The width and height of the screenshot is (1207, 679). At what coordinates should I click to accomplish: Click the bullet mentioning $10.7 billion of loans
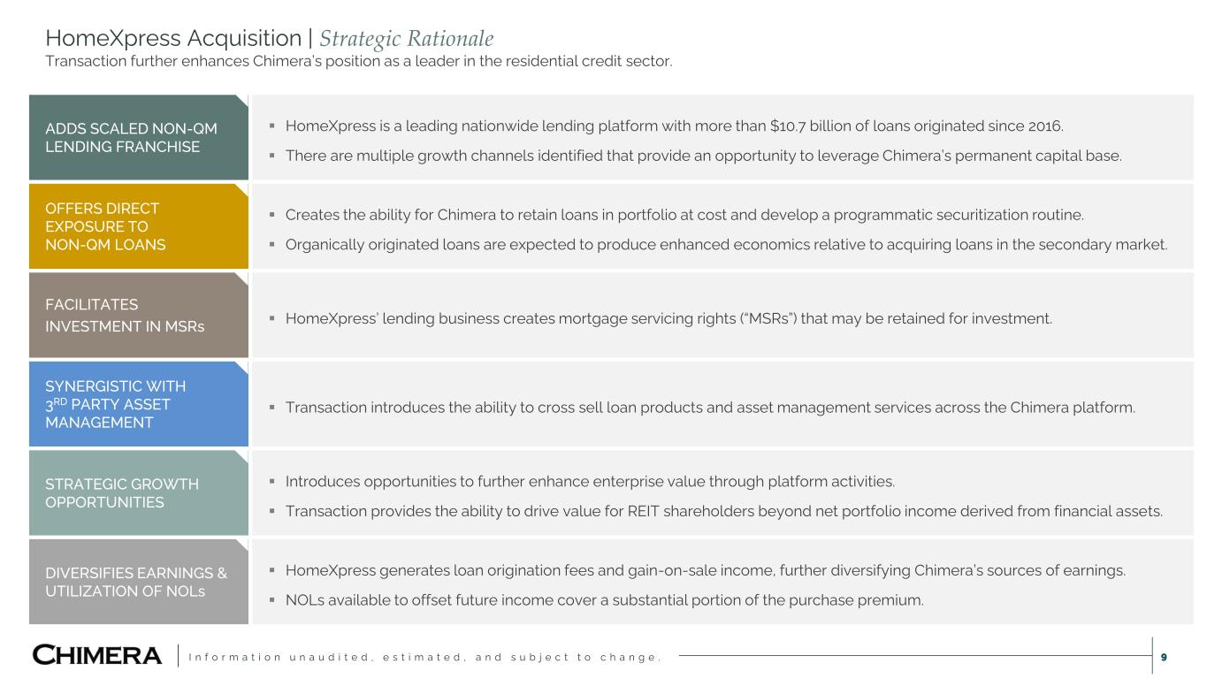(673, 126)
